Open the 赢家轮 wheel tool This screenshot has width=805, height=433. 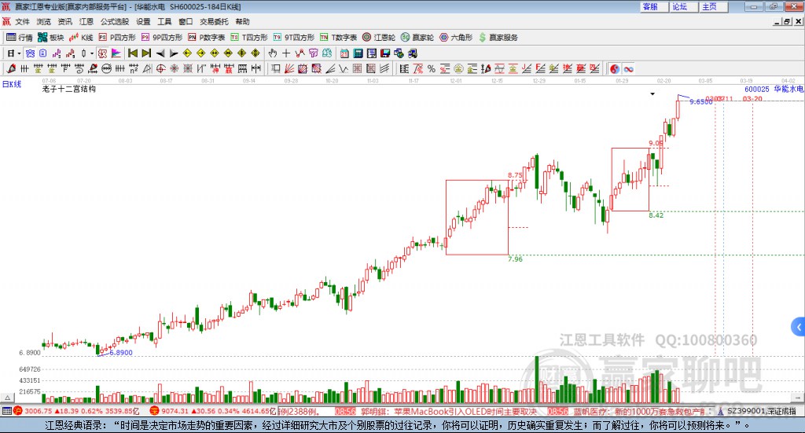417,38
